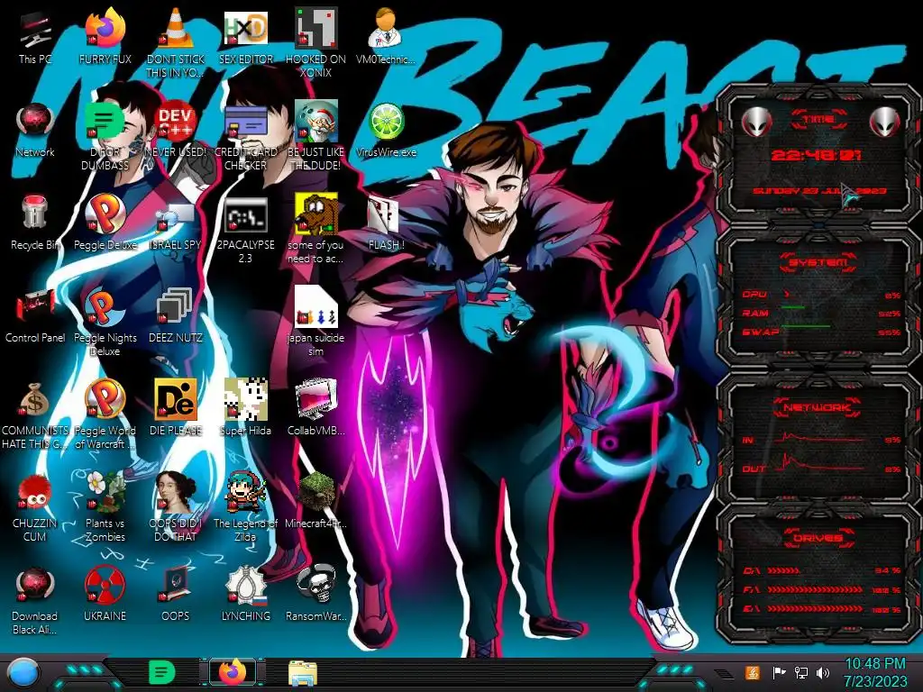
Task: Click the widget clock reading 22:48
Action: tap(817, 155)
